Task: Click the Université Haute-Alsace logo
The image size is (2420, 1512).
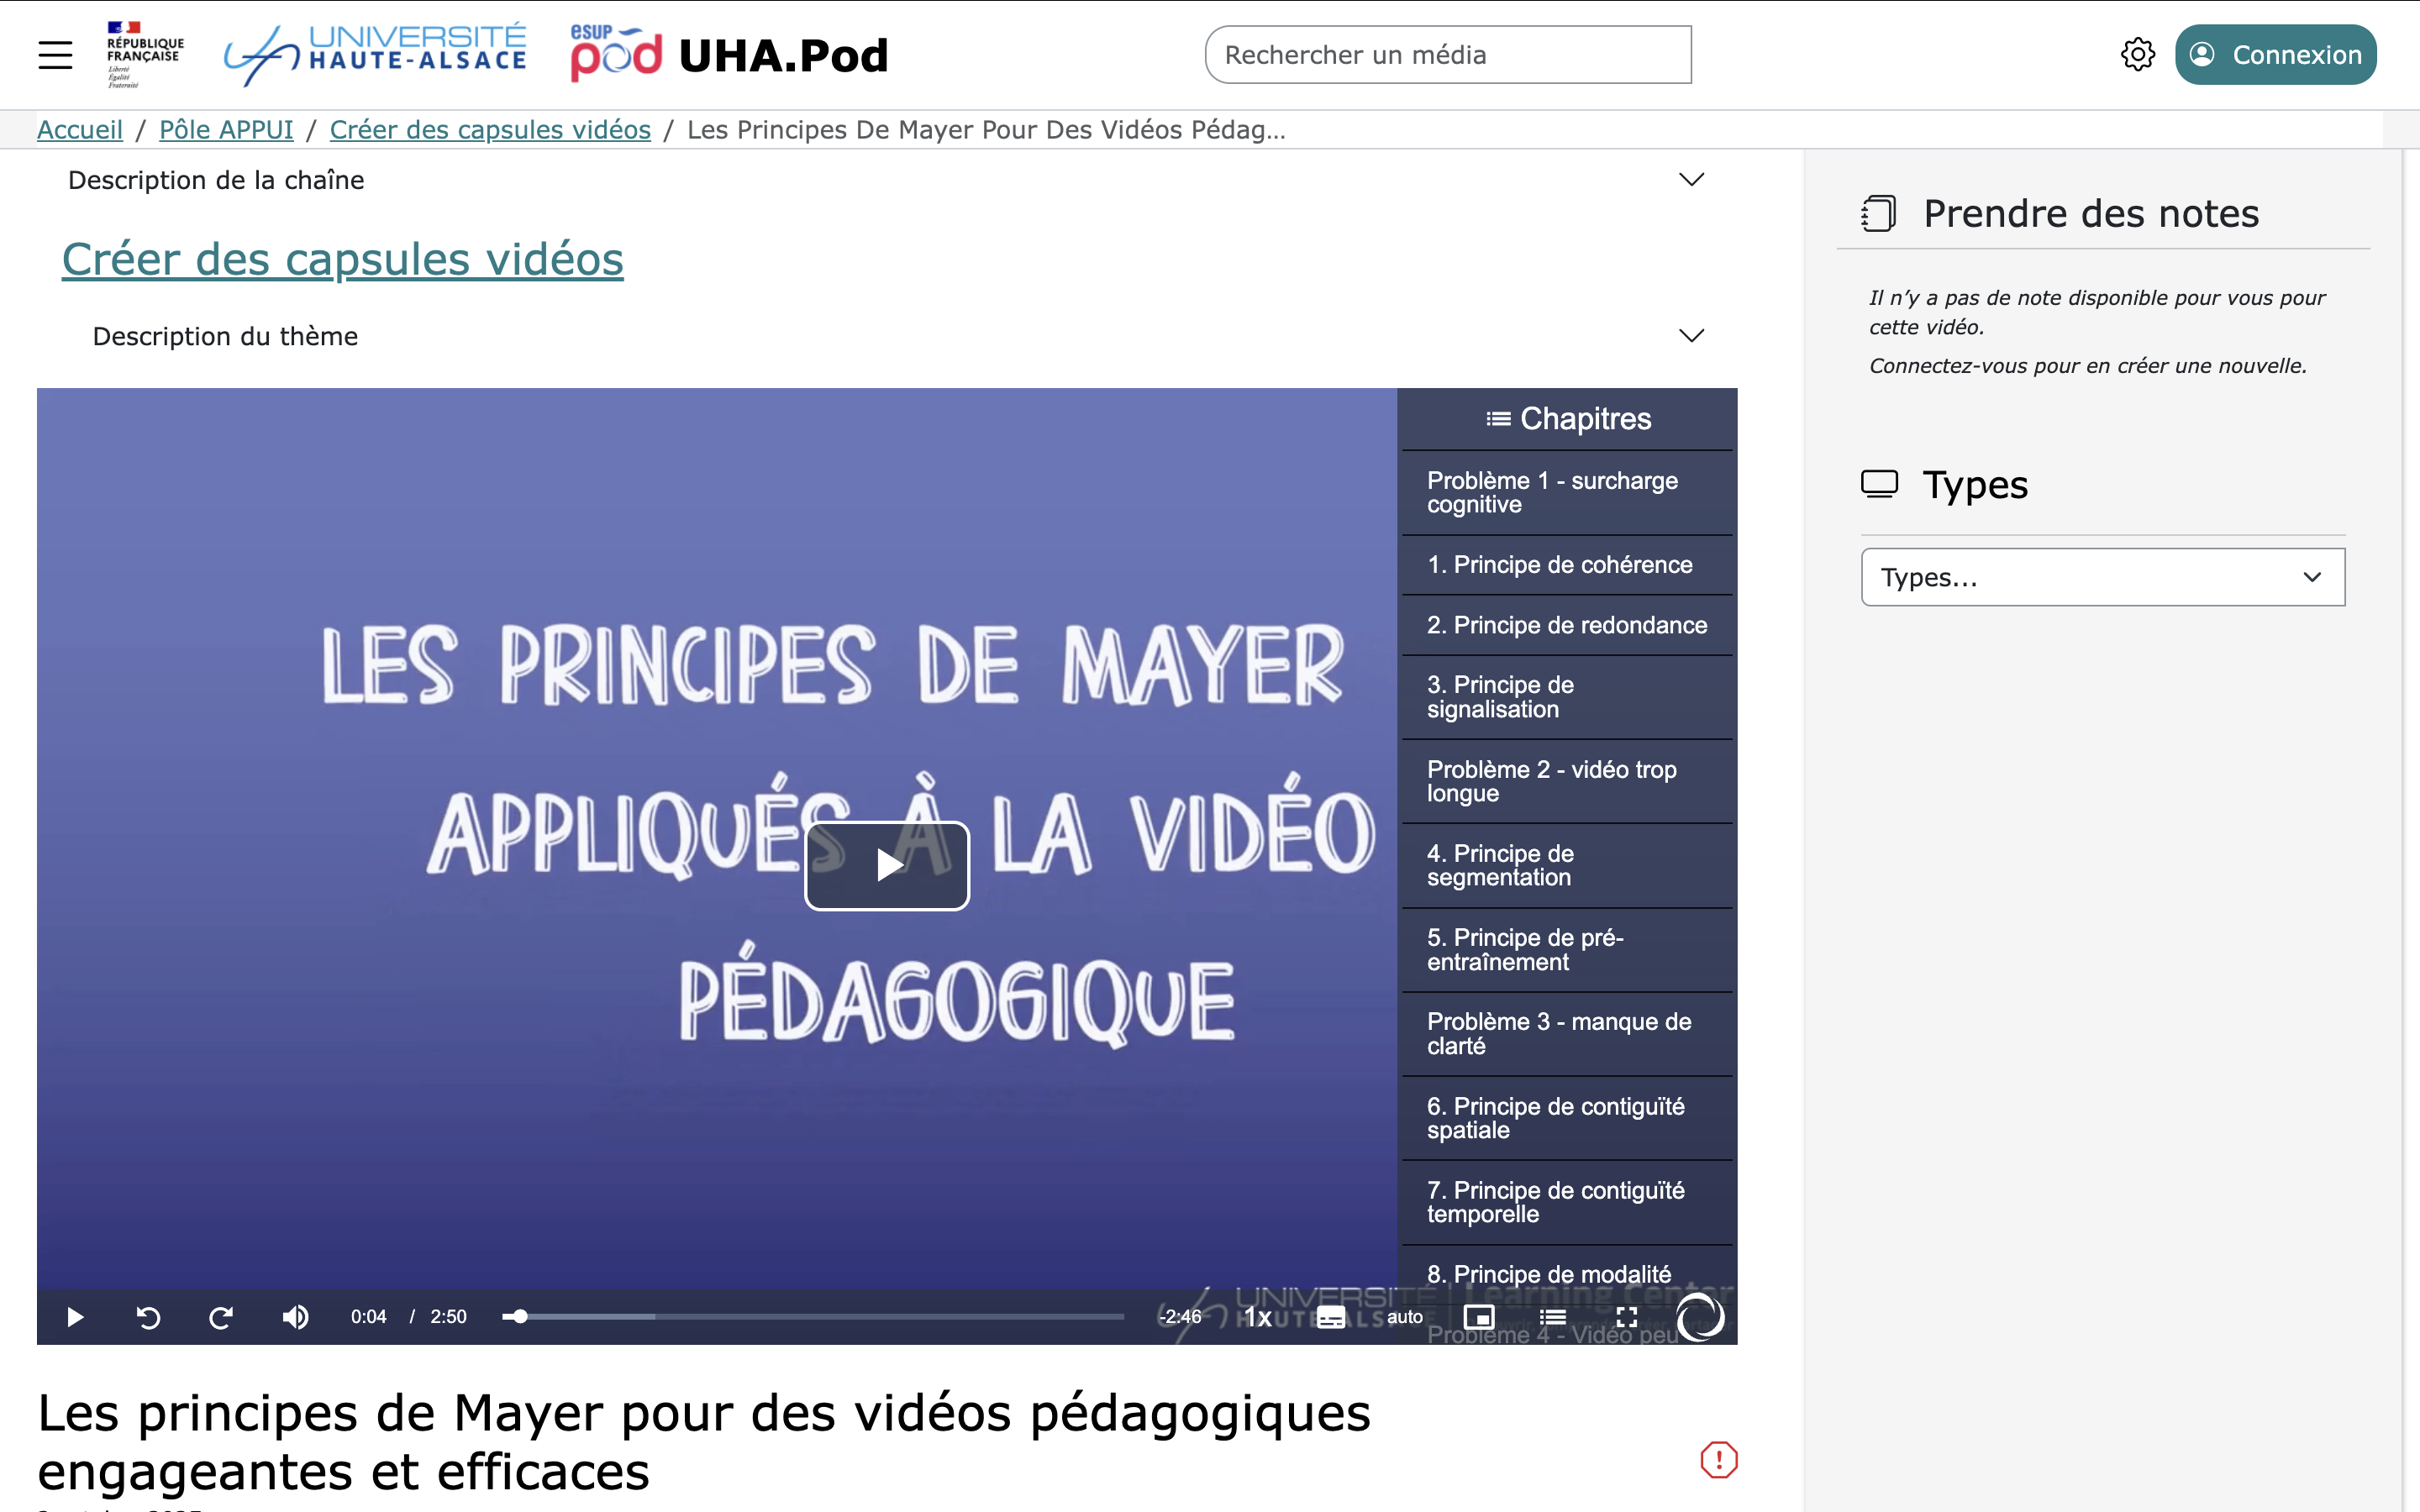Action: pos(376,54)
